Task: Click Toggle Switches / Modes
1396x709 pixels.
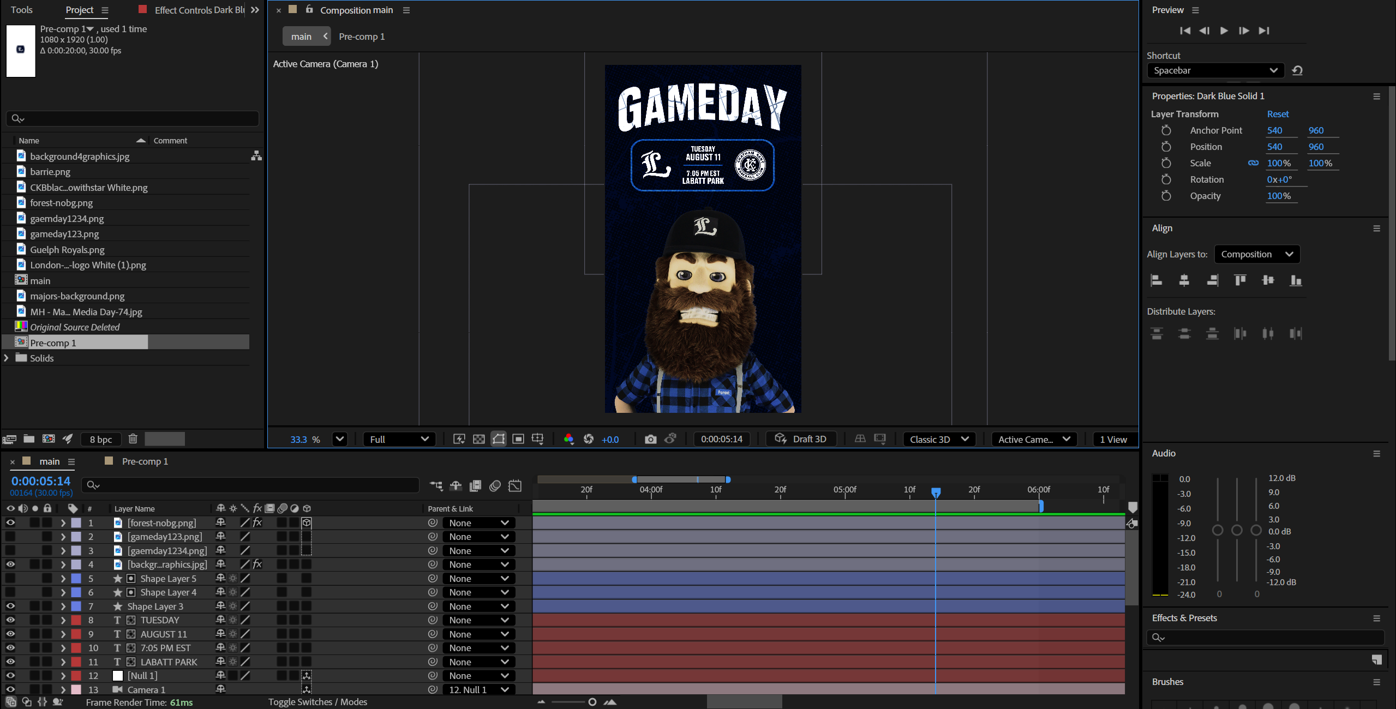Action: click(317, 702)
